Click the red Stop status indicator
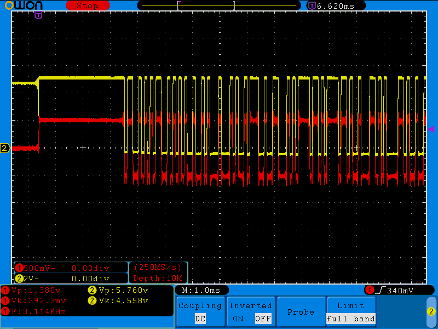Screen dimensions: 438x329 pos(87,5)
